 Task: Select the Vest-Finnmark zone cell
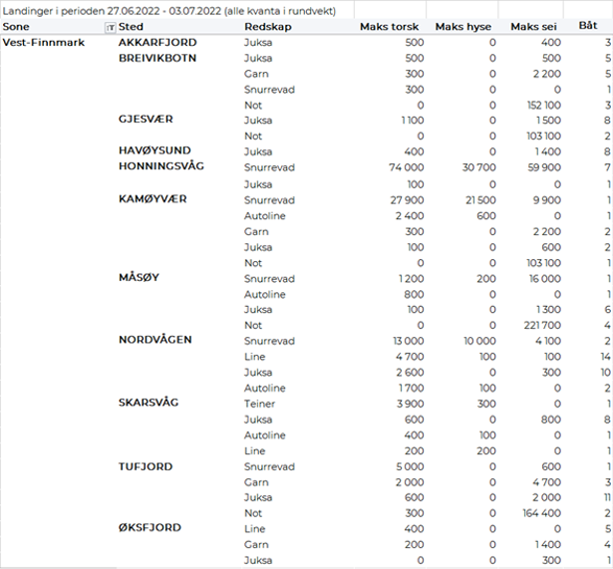(44, 43)
